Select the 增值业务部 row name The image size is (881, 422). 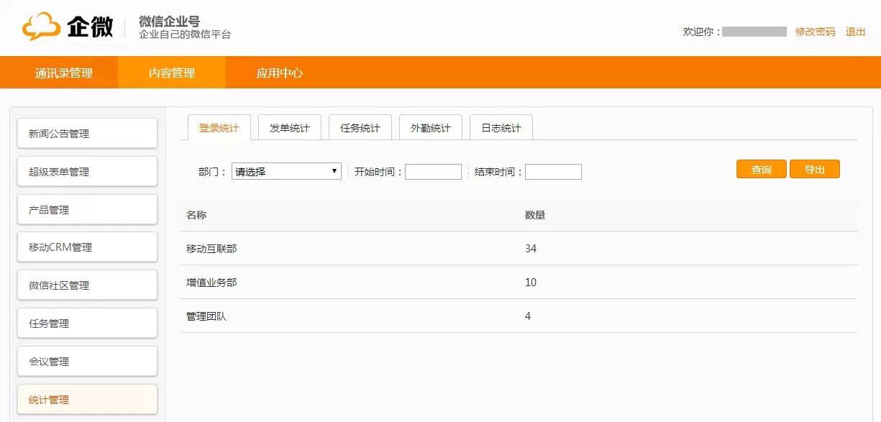click(211, 283)
